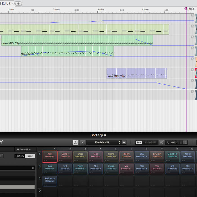
Task: Click the kit name up/down stepper arrows
Action: click(x=119, y=142)
